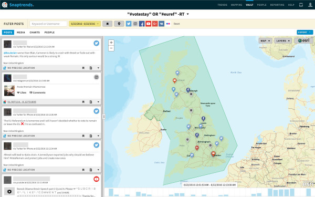Zoom out on the map
Viewport: 315px width, 197px height.
111,48
